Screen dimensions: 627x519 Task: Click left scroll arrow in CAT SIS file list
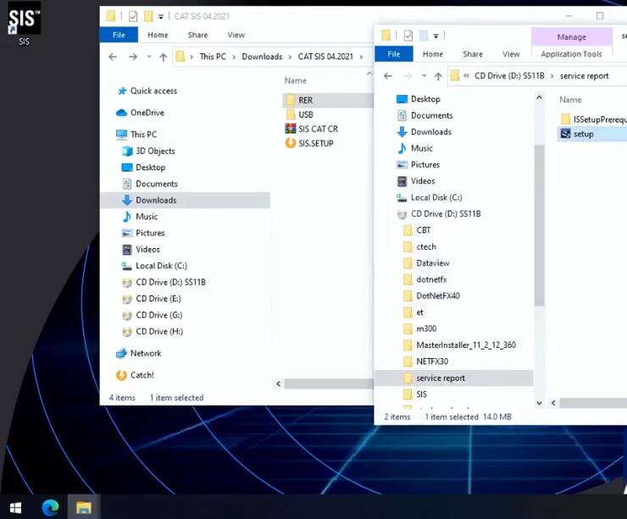278,384
